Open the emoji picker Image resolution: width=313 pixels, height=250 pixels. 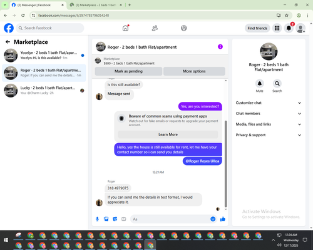pos(213,219)
